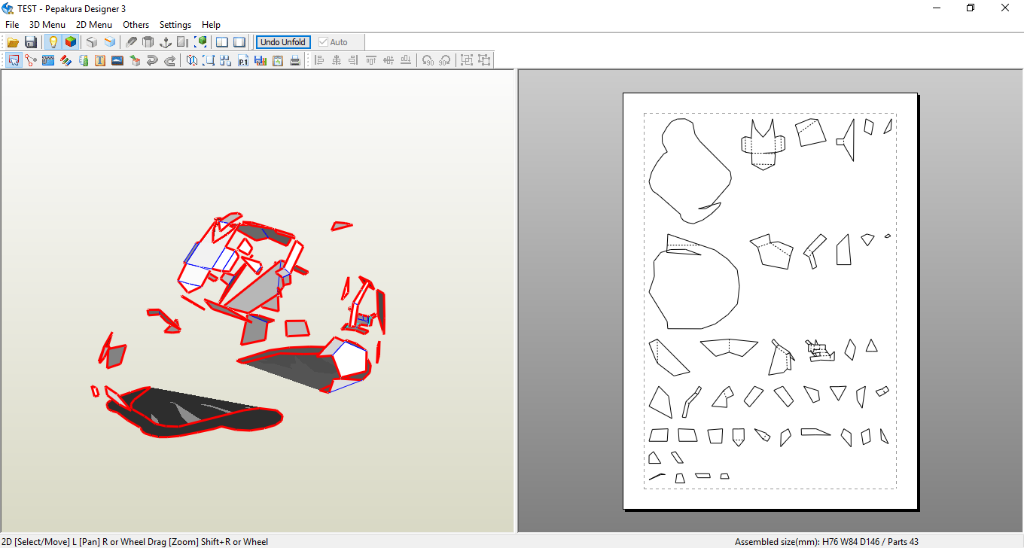Open the File menu
1024x548 pixels.
click(x=12, y=25)
